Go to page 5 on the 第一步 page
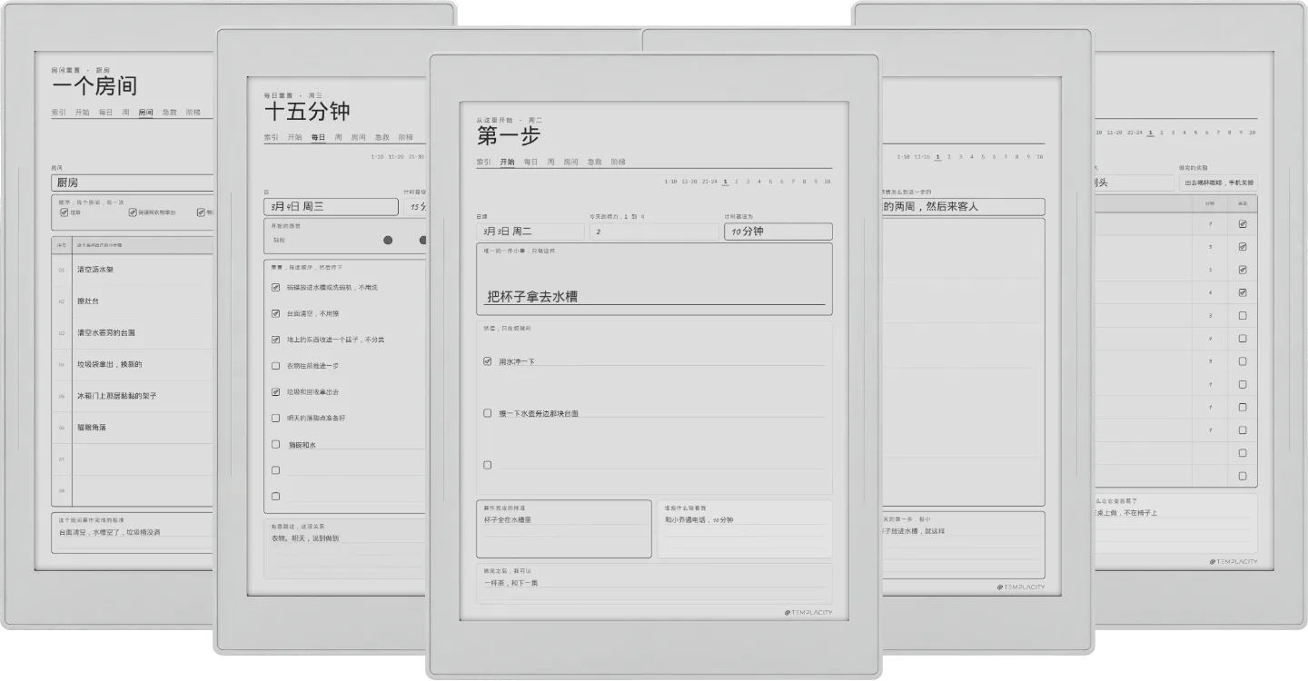Viewport: 1308px width, 681px height. 770,182
